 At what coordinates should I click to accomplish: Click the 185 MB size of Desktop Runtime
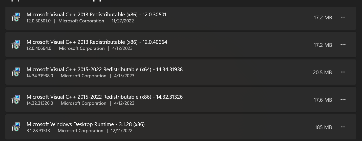pos(323,127)
